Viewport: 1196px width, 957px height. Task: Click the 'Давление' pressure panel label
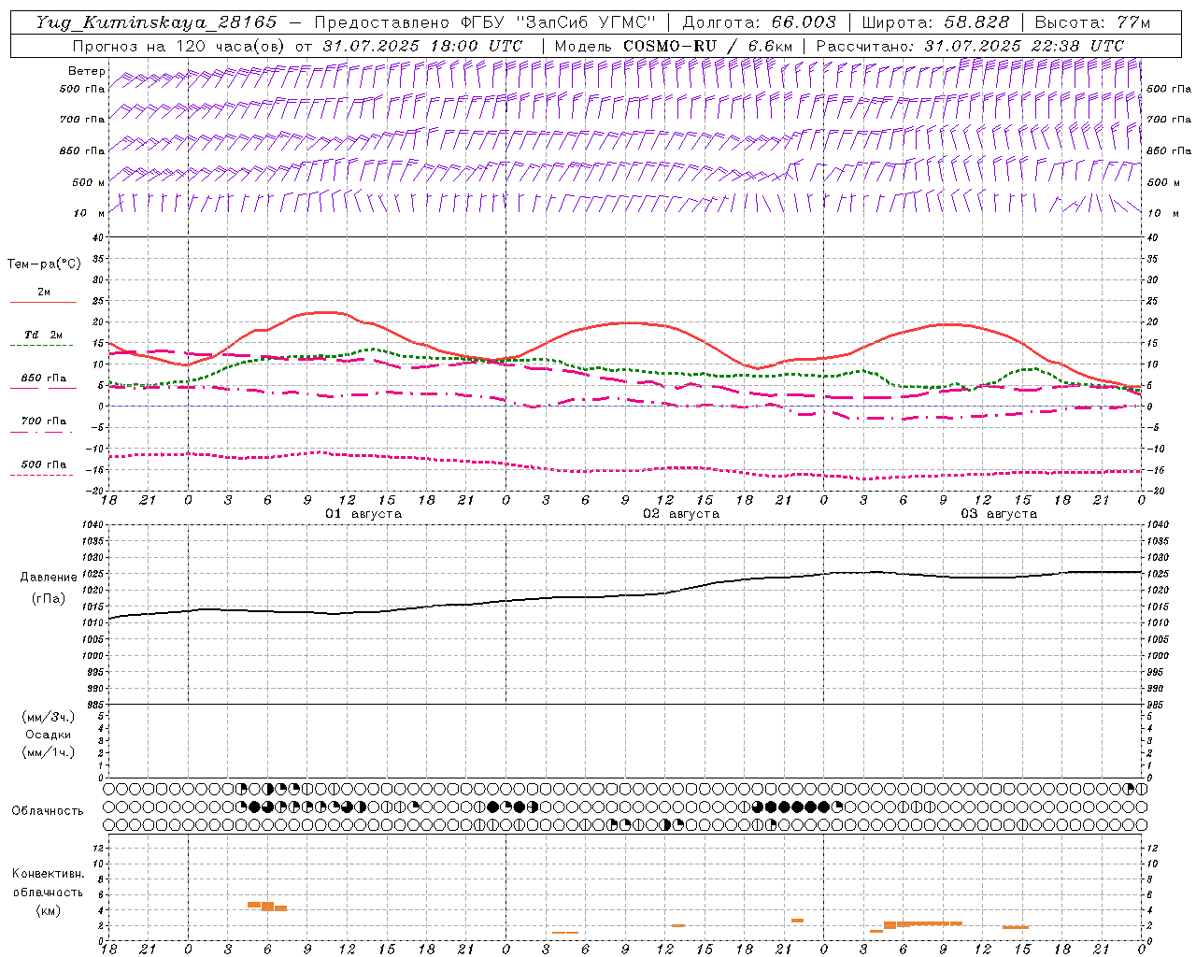coord(49,578)
